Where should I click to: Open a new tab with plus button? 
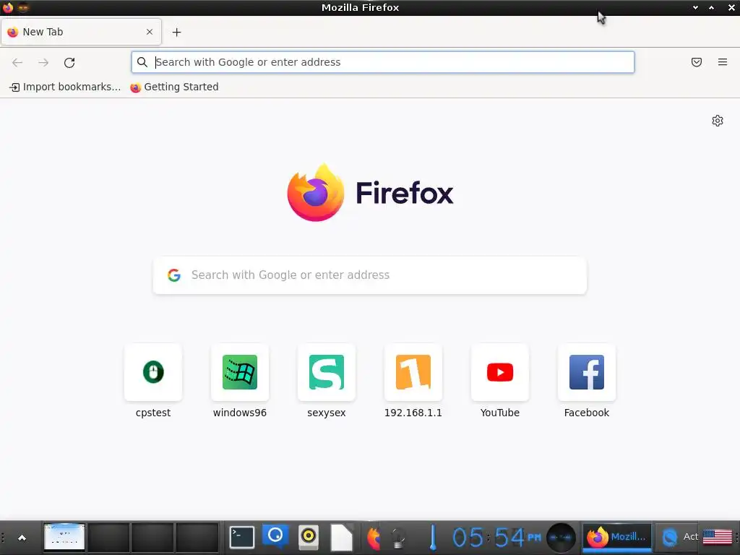tap(176, 32)
